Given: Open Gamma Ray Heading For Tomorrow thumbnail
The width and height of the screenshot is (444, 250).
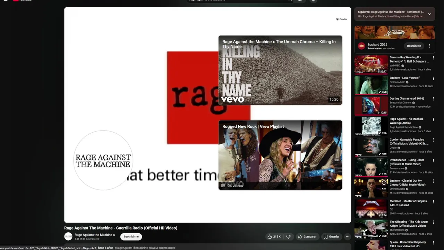Looking at the screenshot, I should point(371,65).
